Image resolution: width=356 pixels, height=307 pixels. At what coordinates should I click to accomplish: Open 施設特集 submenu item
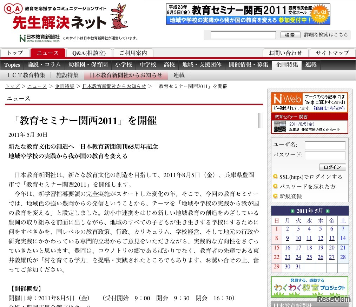[67, 75]
